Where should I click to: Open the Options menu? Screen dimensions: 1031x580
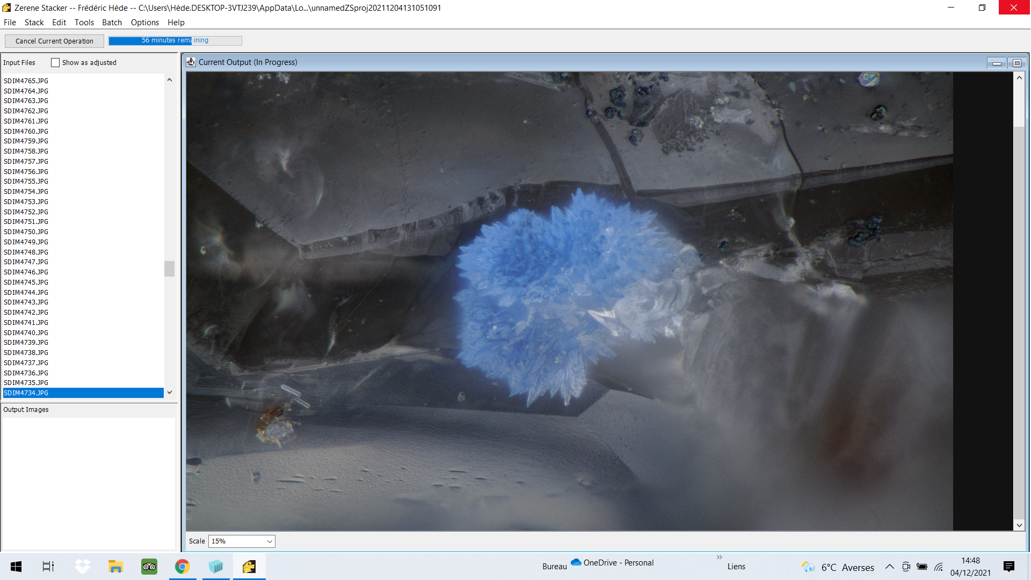[x=144, y=23]
